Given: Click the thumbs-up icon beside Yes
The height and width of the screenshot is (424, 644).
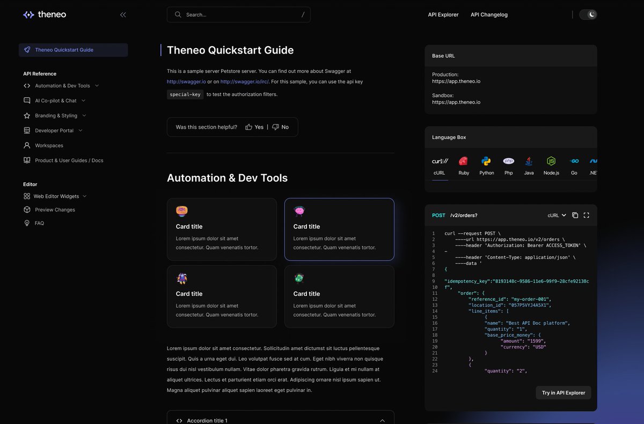Looking at the screenshot, I should pyautogui.click(x=248, y=127).
